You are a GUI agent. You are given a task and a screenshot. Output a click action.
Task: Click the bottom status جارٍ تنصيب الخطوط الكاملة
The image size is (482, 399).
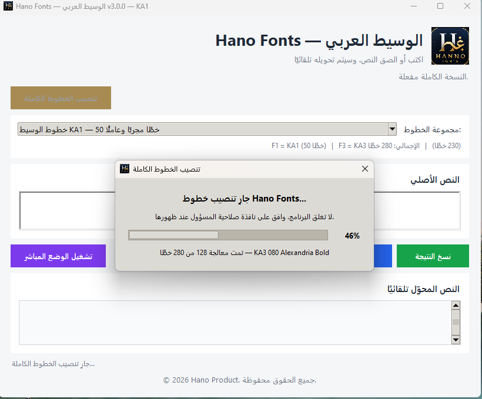pyautogui.click(x=53, y=364)
